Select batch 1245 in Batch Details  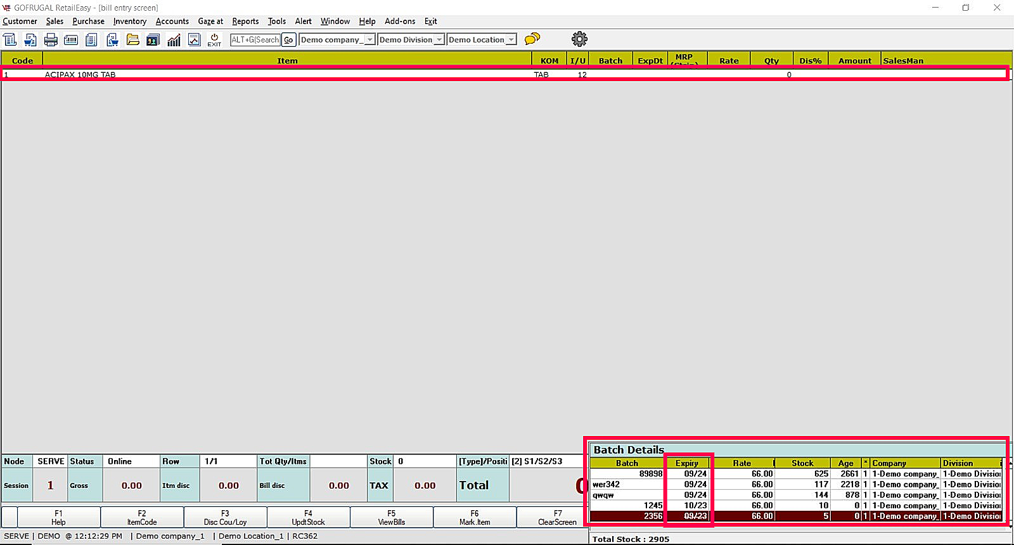pos(796,506)
